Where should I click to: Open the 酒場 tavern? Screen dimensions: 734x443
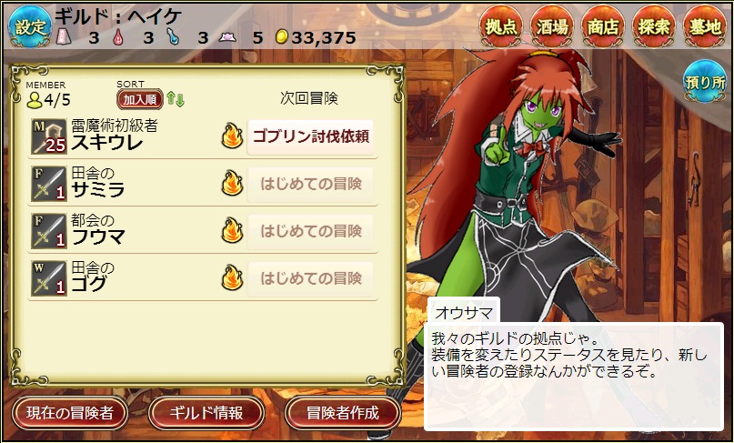pyautogui.click(x=552, y=26)
